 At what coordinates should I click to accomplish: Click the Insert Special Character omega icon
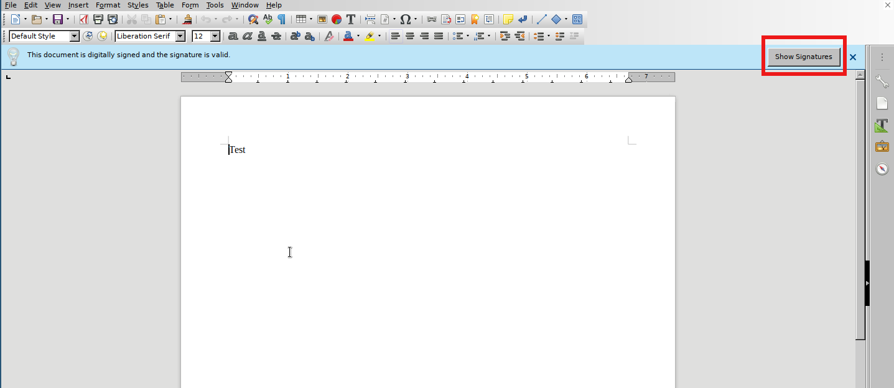405,20
